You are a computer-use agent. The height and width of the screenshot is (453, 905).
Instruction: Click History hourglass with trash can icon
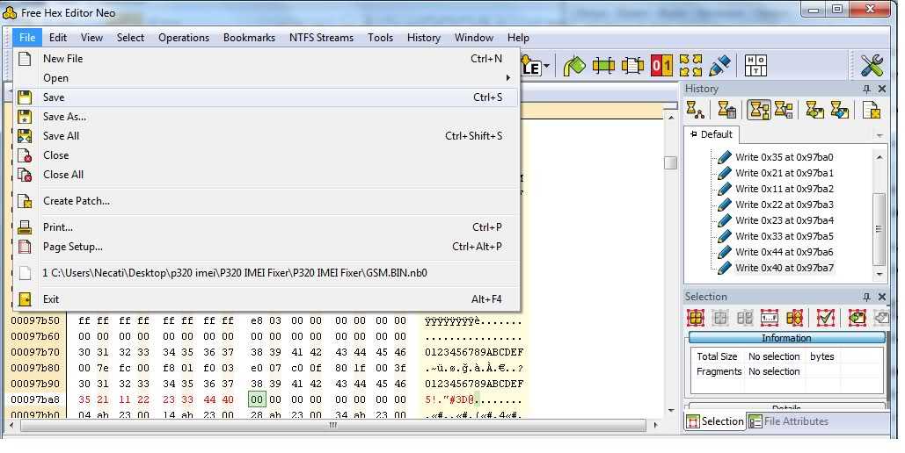click(726, 110)
